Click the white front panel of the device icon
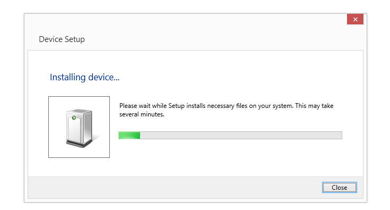The width and height of the screenshot is (390, 210). tap(74, 131)
